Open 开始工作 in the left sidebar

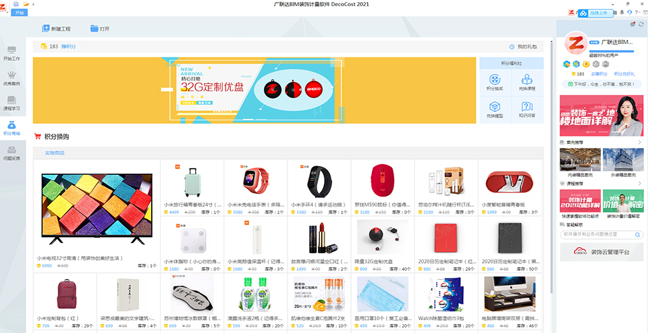click(x=11, y=54)
